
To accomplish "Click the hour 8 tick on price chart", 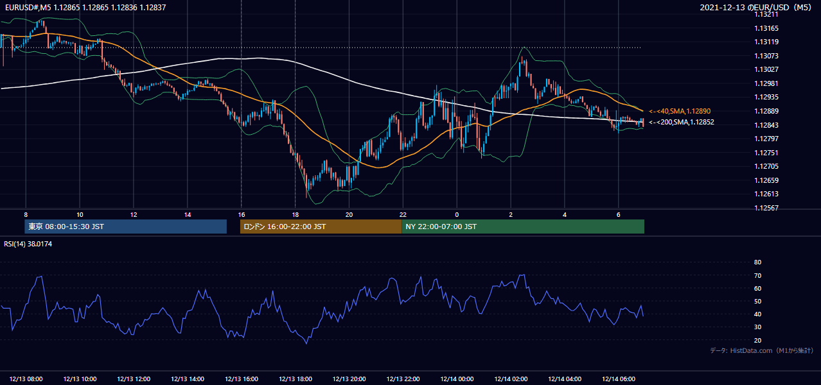I will tap(26, 214).
